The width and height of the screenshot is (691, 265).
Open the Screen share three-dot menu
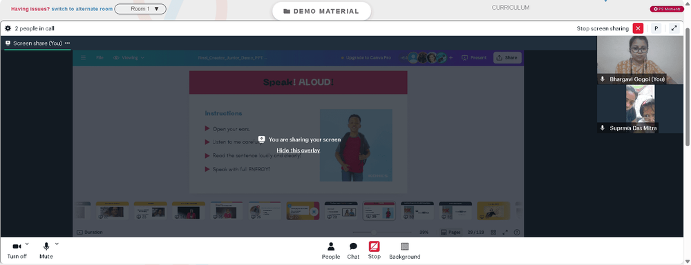[x=67, y=43]
